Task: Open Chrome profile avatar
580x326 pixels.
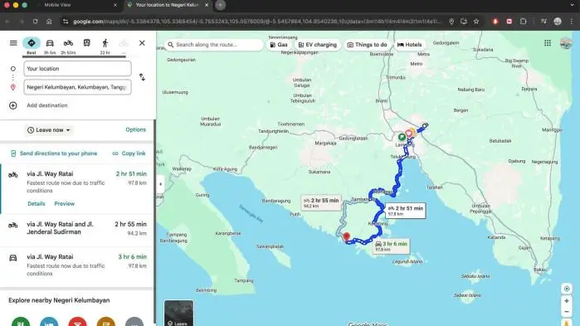Action: pyautogui.click(x=558, y=22)
